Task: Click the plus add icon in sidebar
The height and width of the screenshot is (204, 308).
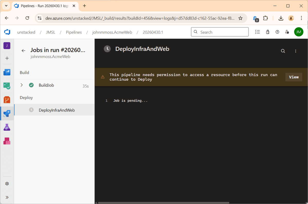Action: (x=7, y=58)
